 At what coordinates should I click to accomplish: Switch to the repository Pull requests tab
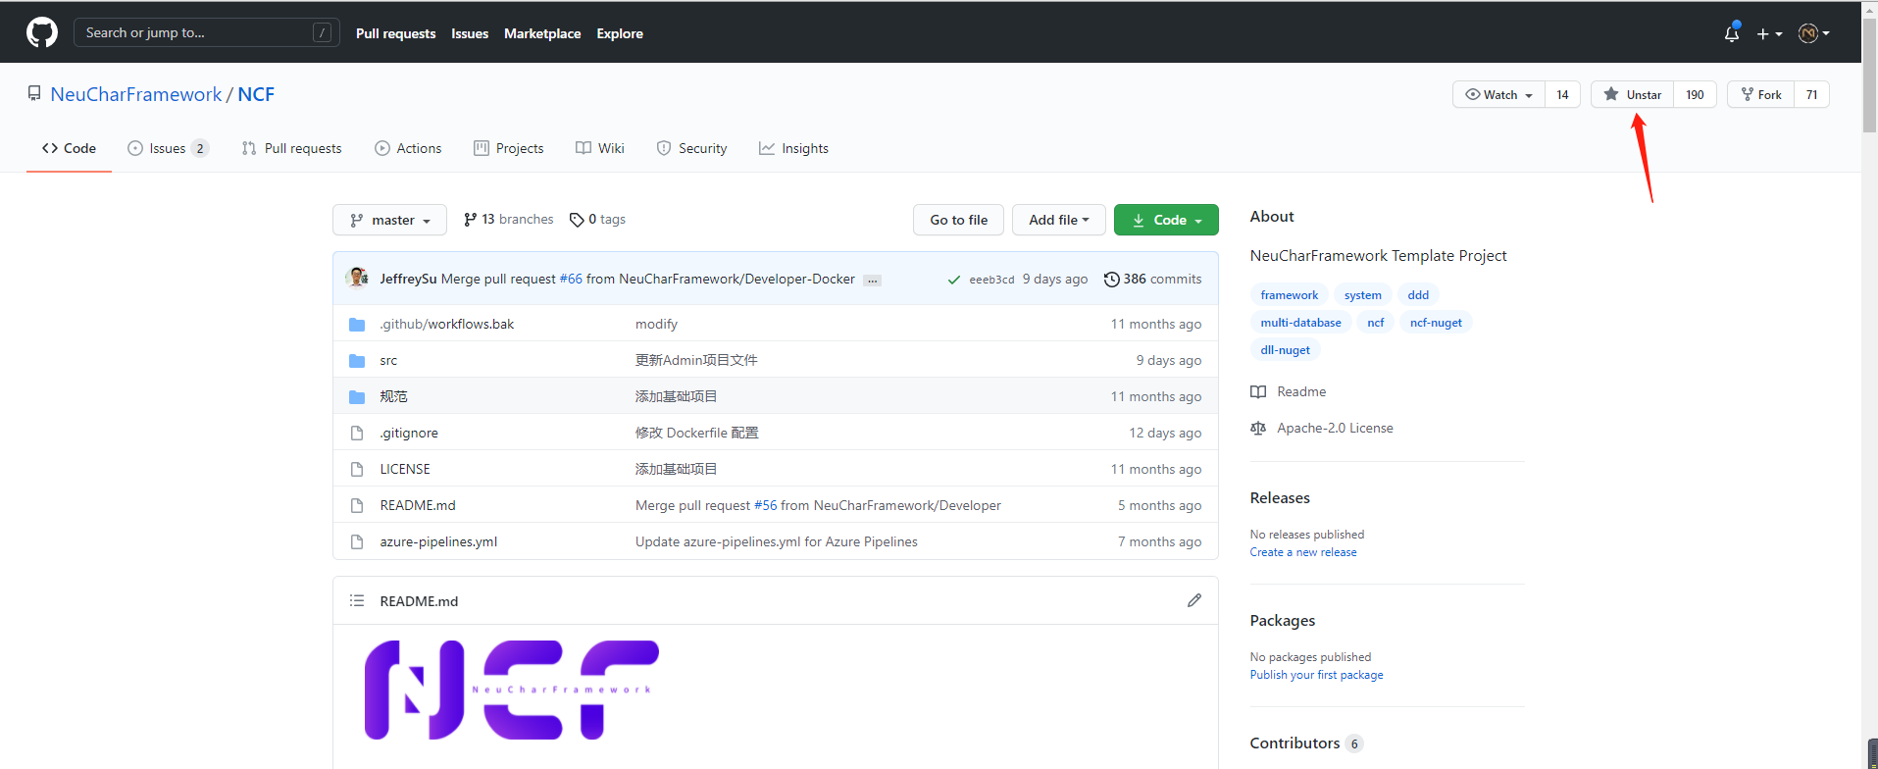[x=291, y=148]
